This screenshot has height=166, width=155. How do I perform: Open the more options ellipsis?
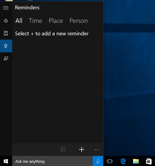[x=97, y=150]
